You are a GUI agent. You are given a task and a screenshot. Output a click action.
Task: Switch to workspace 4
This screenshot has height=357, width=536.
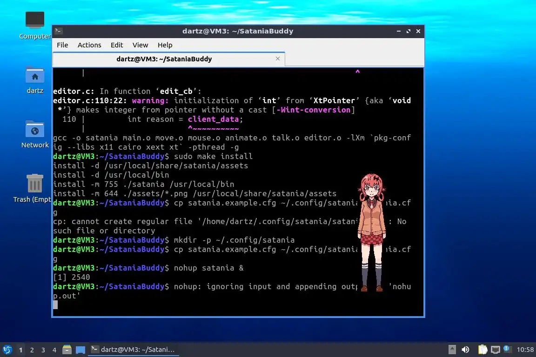[54, 350]
